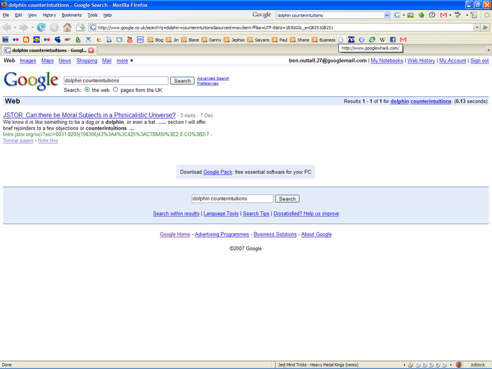Open the Google Toolbar G search dropdown arrow
The image size is (492, 369).
pyautogui.click(x=404, y=15)
